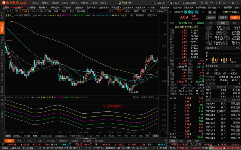Open 叠加 overlay dropdown
This screenshot has height=150, width=241.
click(x=128, y=11)
